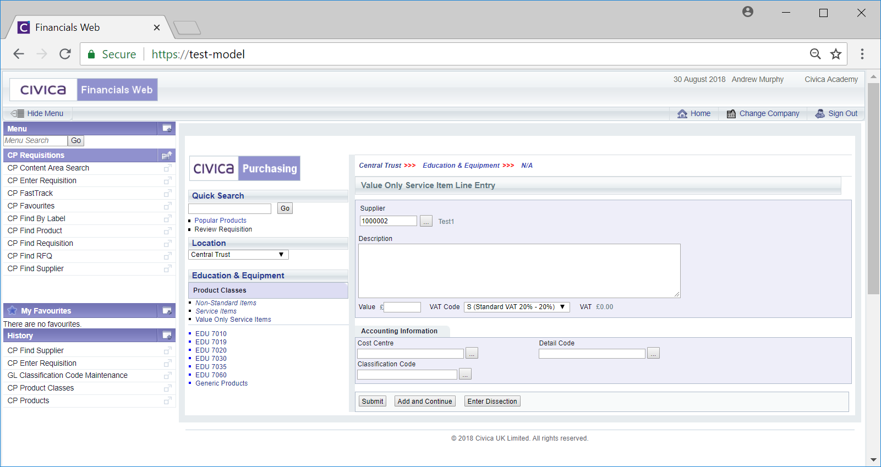This screenshot has width=881, height=467.
Task: Click the Enter Dissection button
Action: (x=493, y=402)
